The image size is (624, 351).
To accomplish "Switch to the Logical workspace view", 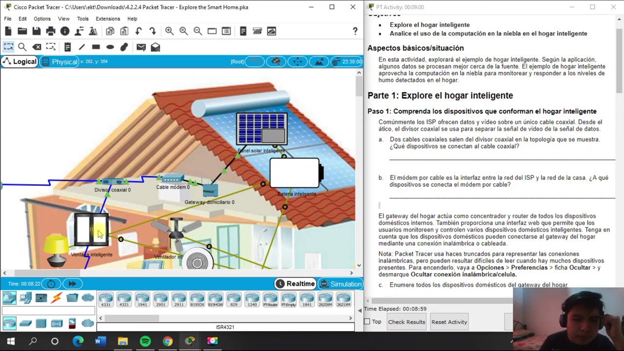I will coord(19,61).
